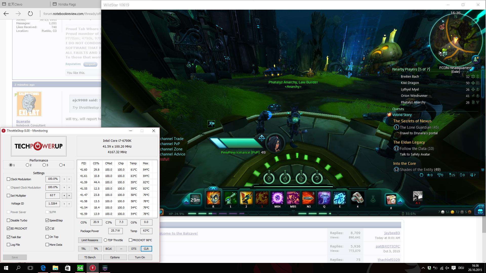Activate WildStar ability bound to N3

309,198
